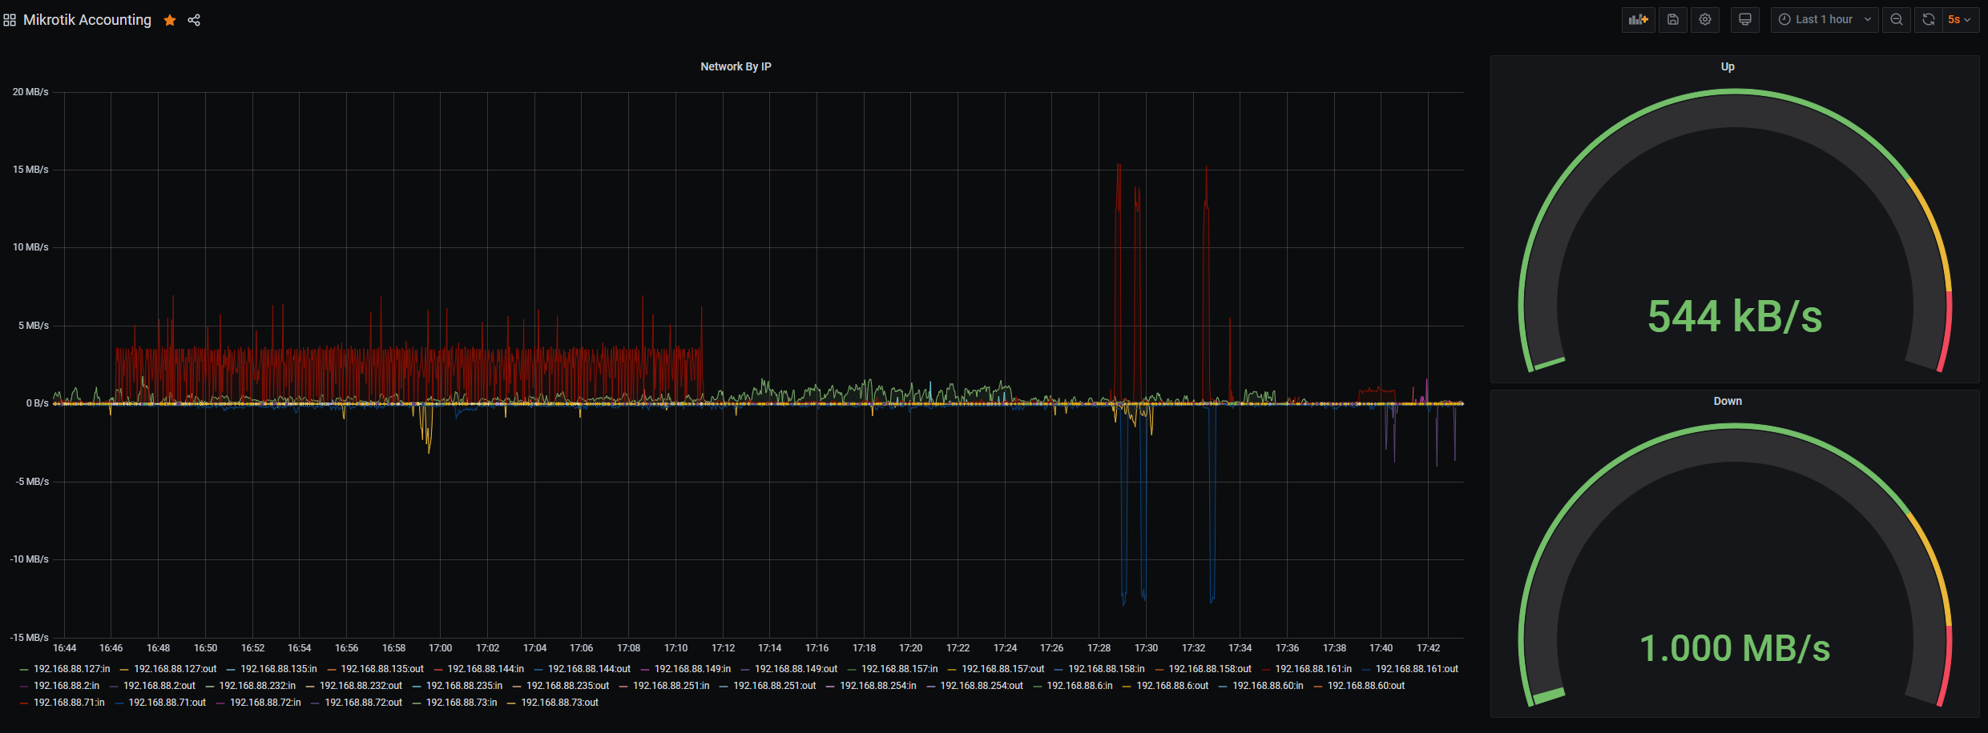Click the 192.168.88.71:in color swatch
The height and width of the screenshot is (733, 1988).
[25, 703]
